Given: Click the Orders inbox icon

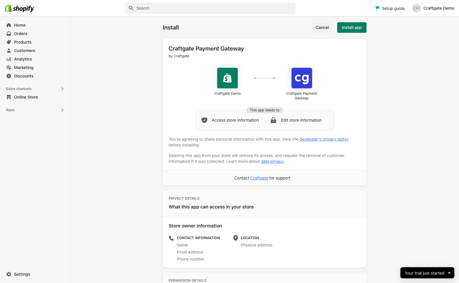Looking at the screenshot, I should 9,34.
